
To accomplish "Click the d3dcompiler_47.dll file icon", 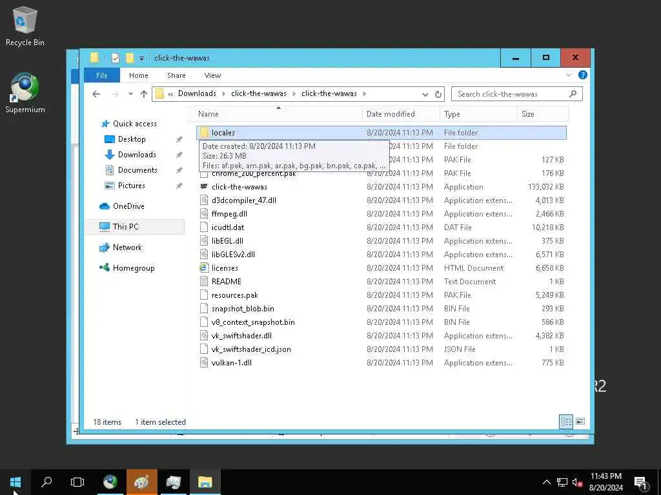I will coord(204,200).
